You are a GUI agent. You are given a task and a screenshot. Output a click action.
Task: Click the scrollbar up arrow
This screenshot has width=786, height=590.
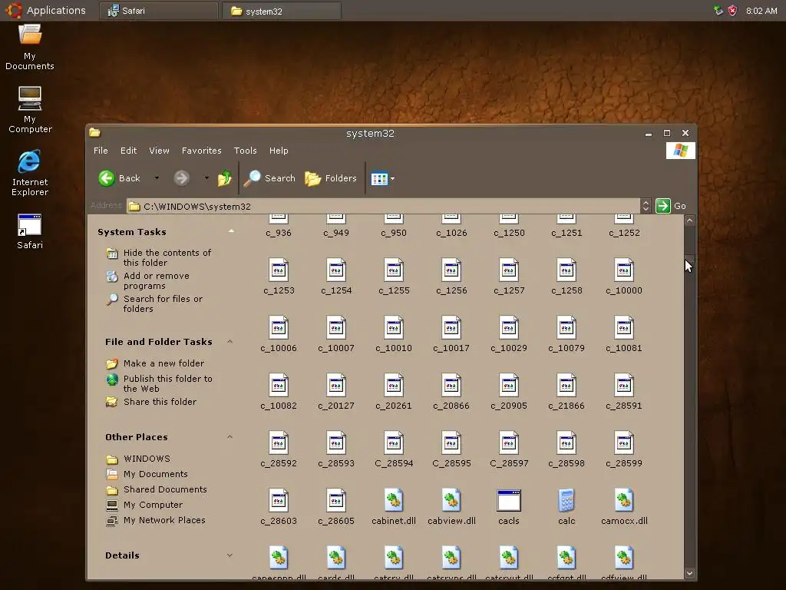point(690,220)
